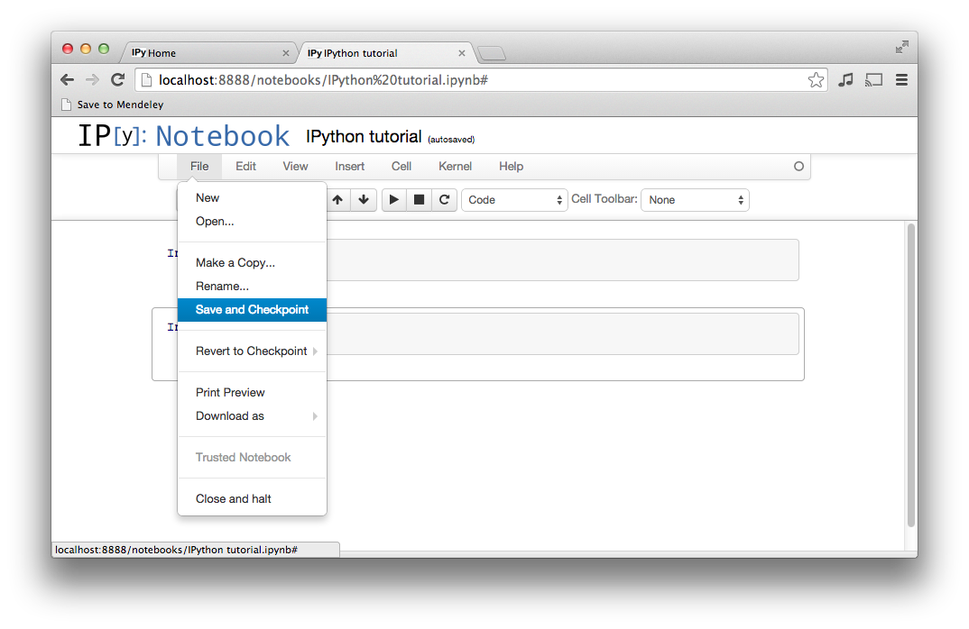
Task: Click the move cell down arrow
Action: pos(363,200)
